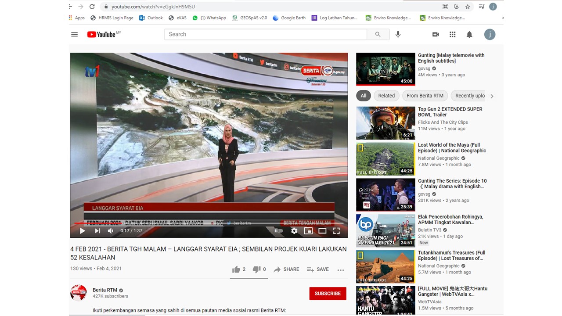The image size is (562, 316).
Task: Click the magnifier search button
Action: [x=378, y=34]
